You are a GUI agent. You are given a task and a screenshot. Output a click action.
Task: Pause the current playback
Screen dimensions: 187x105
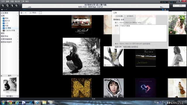[x=8, y=6]
